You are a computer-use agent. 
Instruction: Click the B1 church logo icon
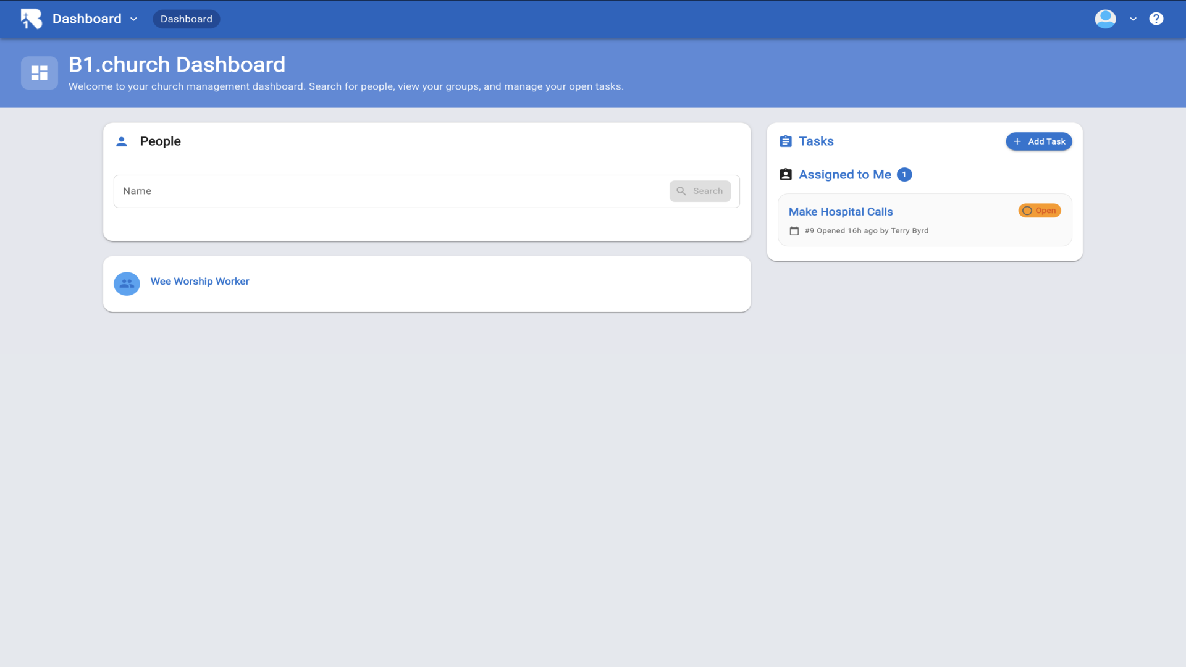(x=31, y=19)
